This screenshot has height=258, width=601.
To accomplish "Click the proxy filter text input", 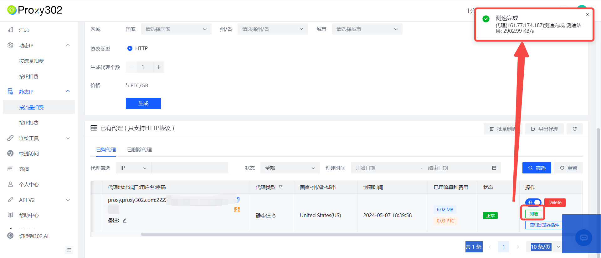I will tap(190, 168).
